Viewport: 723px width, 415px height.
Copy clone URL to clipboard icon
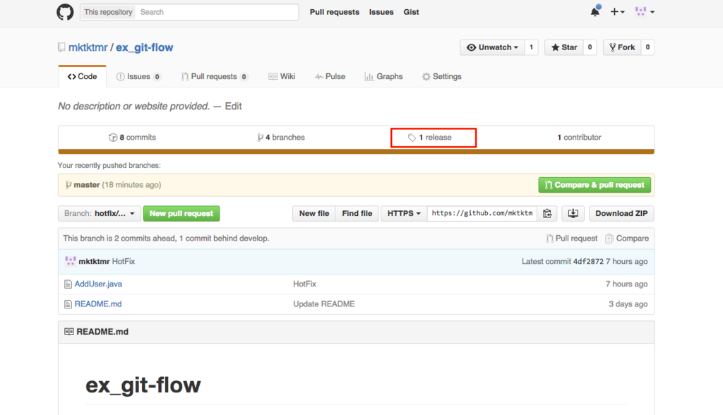point(547,213)
